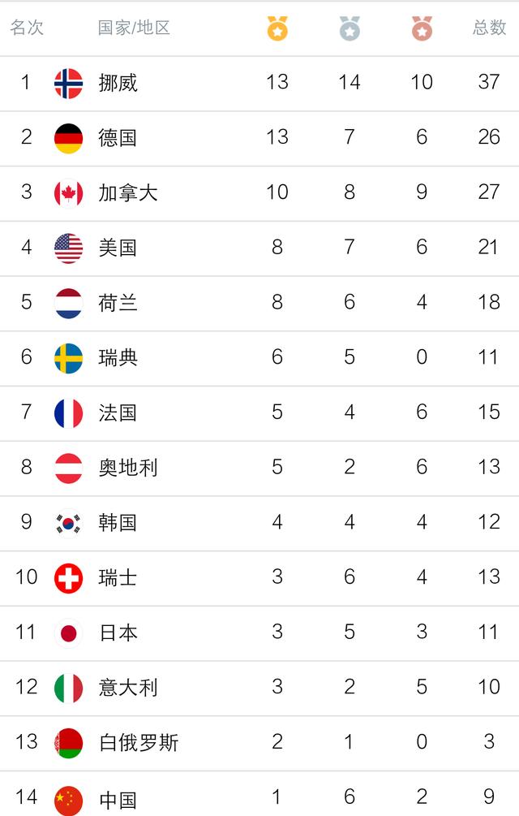The height and width of the screenshot is (816, 519).
Task: Click the Netherlands flag icon
Action: 68,303
